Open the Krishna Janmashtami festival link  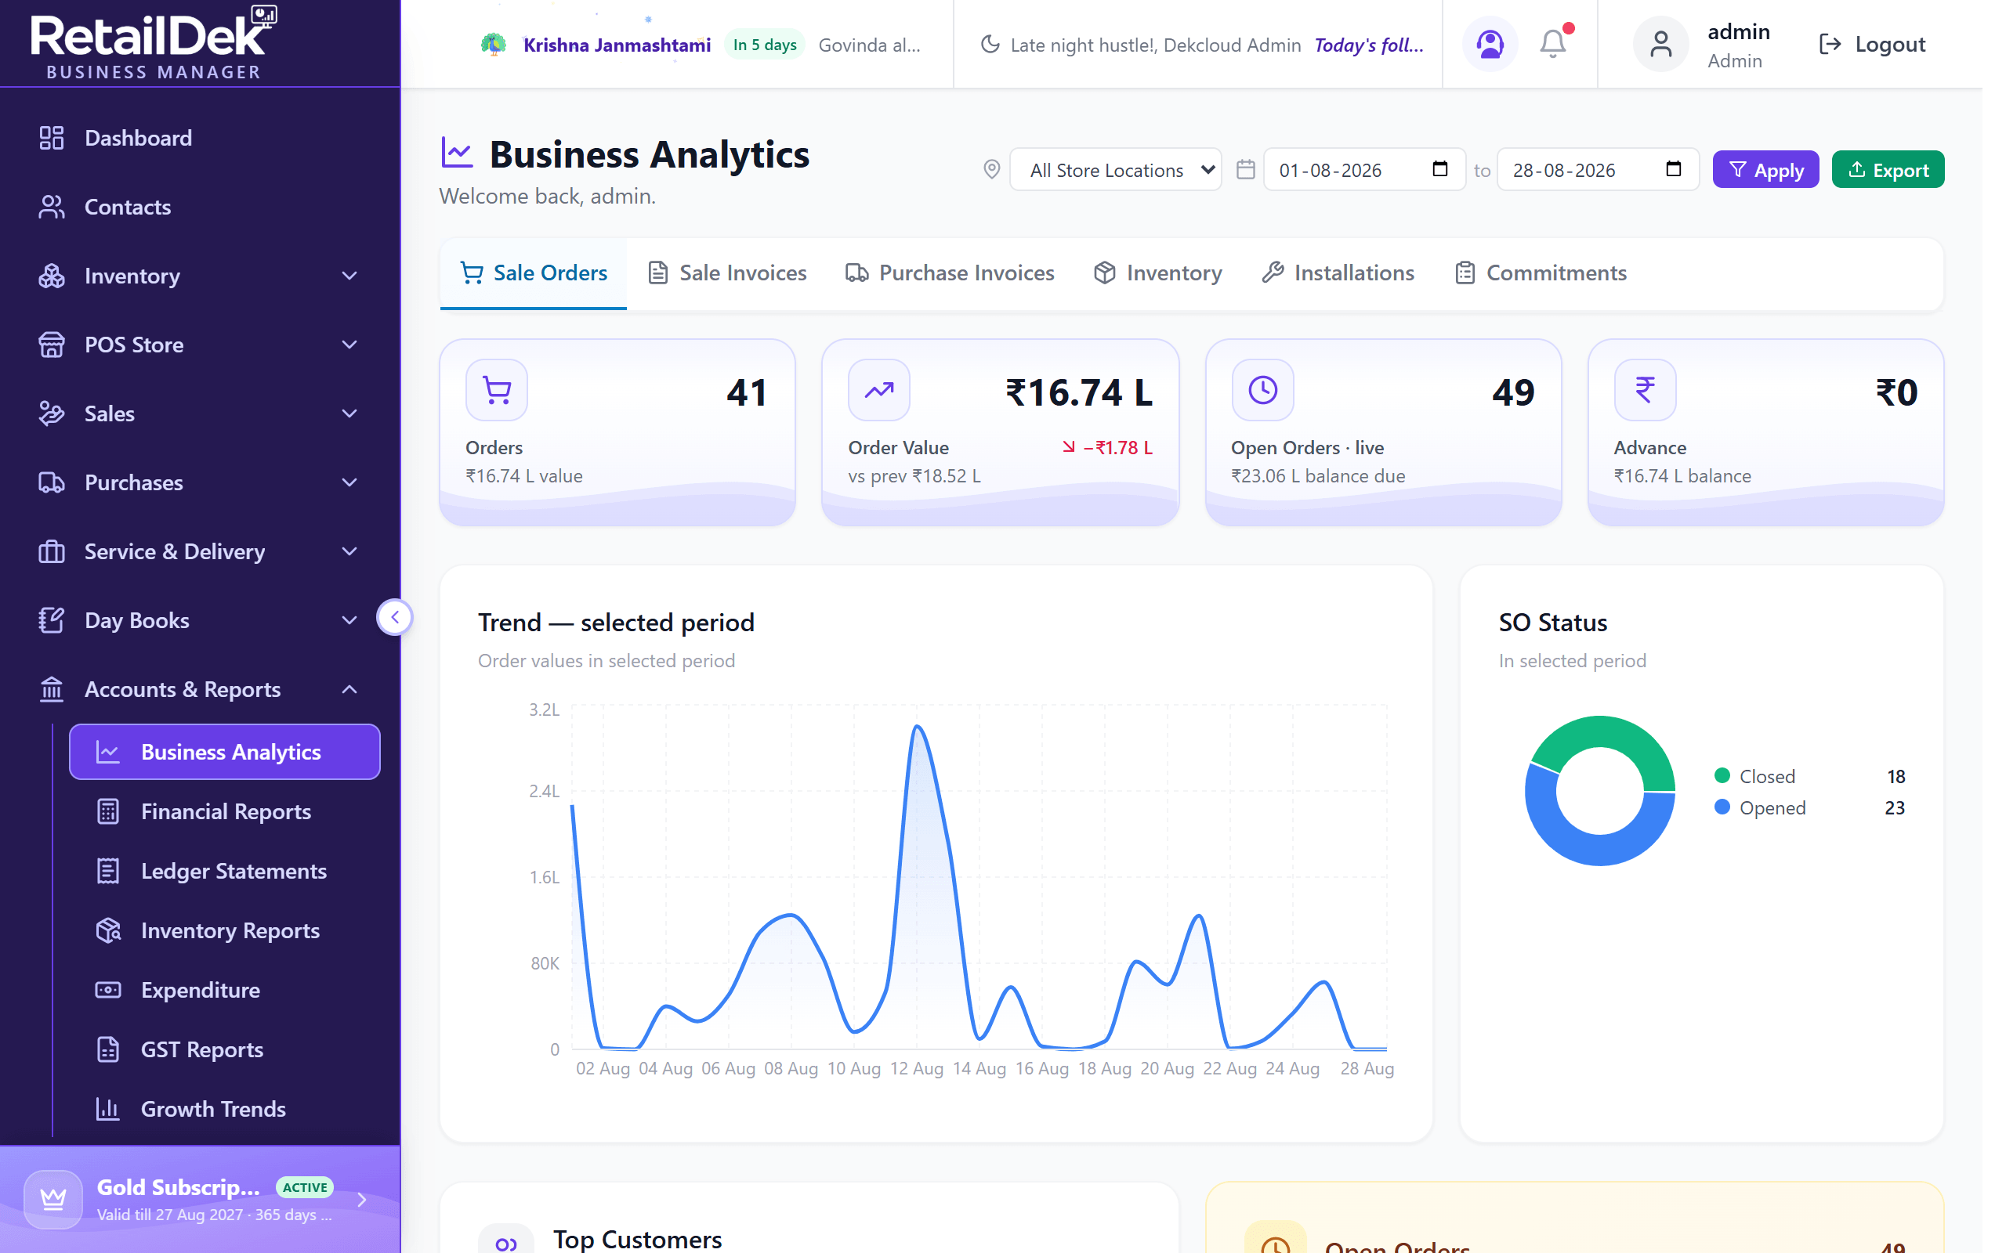[617, 45]
